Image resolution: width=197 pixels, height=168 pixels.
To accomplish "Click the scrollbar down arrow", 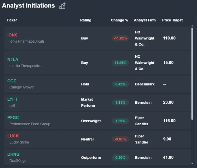I will pos(192,163).
